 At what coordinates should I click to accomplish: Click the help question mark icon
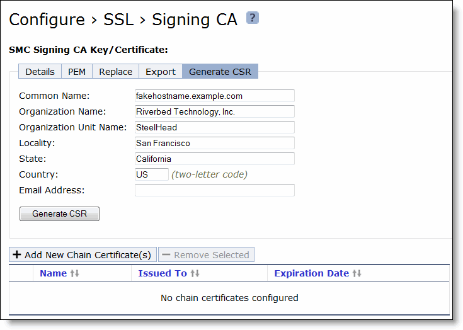252,18
